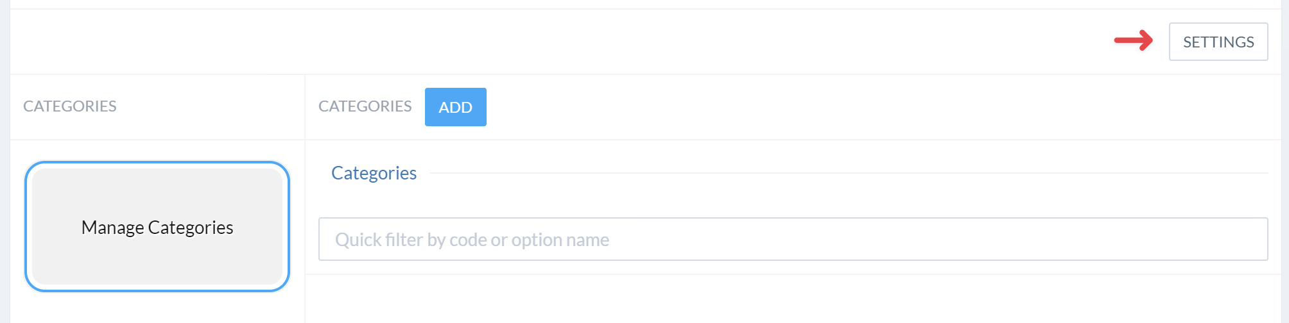Click the red arrow pointing to Settings
The width and height of the screenshot is (1289, 323).
(1133, 40)
